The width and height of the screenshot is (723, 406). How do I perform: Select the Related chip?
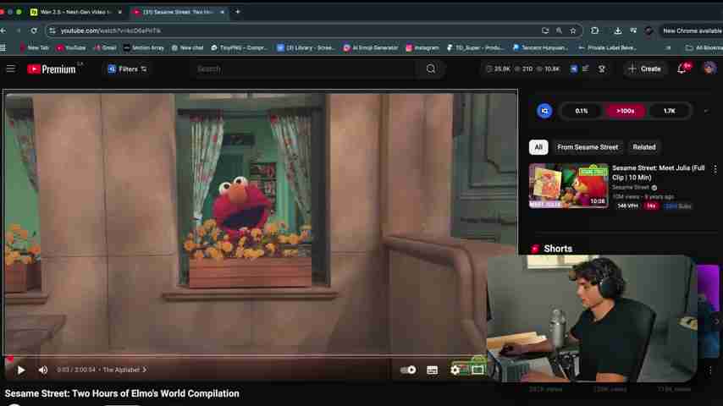click(x=643, y=147)
